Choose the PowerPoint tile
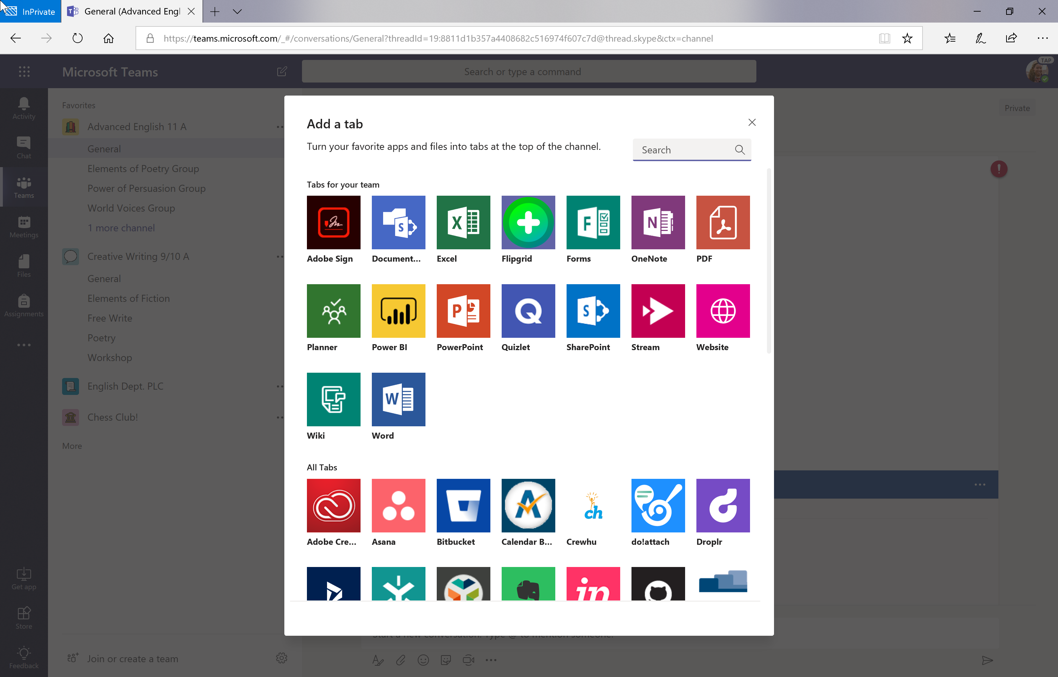Viewport: 1058px width, 677px height. coord(463,311)
